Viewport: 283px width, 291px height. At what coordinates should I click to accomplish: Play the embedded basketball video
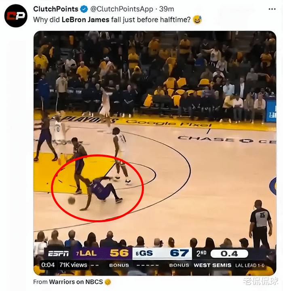click(x=155, y=153)
